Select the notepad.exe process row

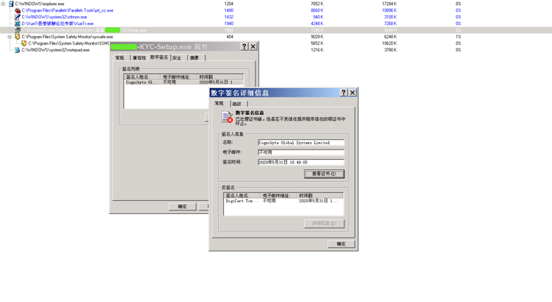click(276, 50)
